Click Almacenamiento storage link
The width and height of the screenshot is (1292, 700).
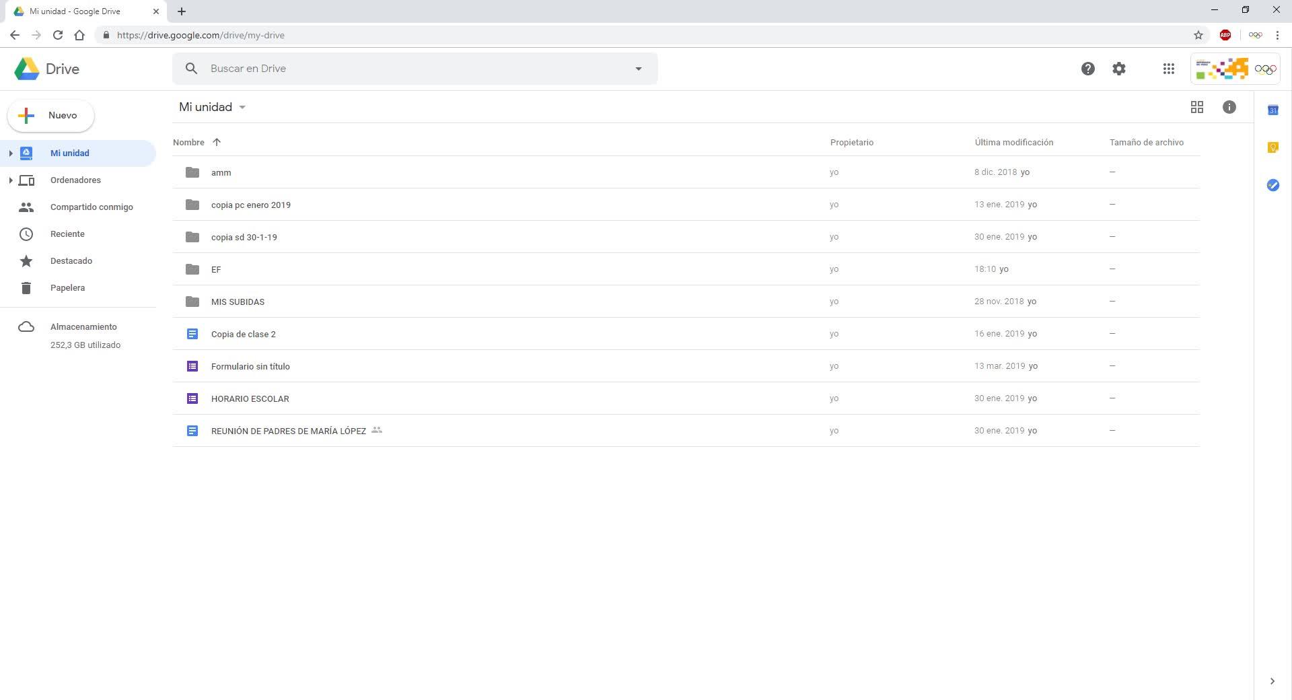[x=83, y=327]
